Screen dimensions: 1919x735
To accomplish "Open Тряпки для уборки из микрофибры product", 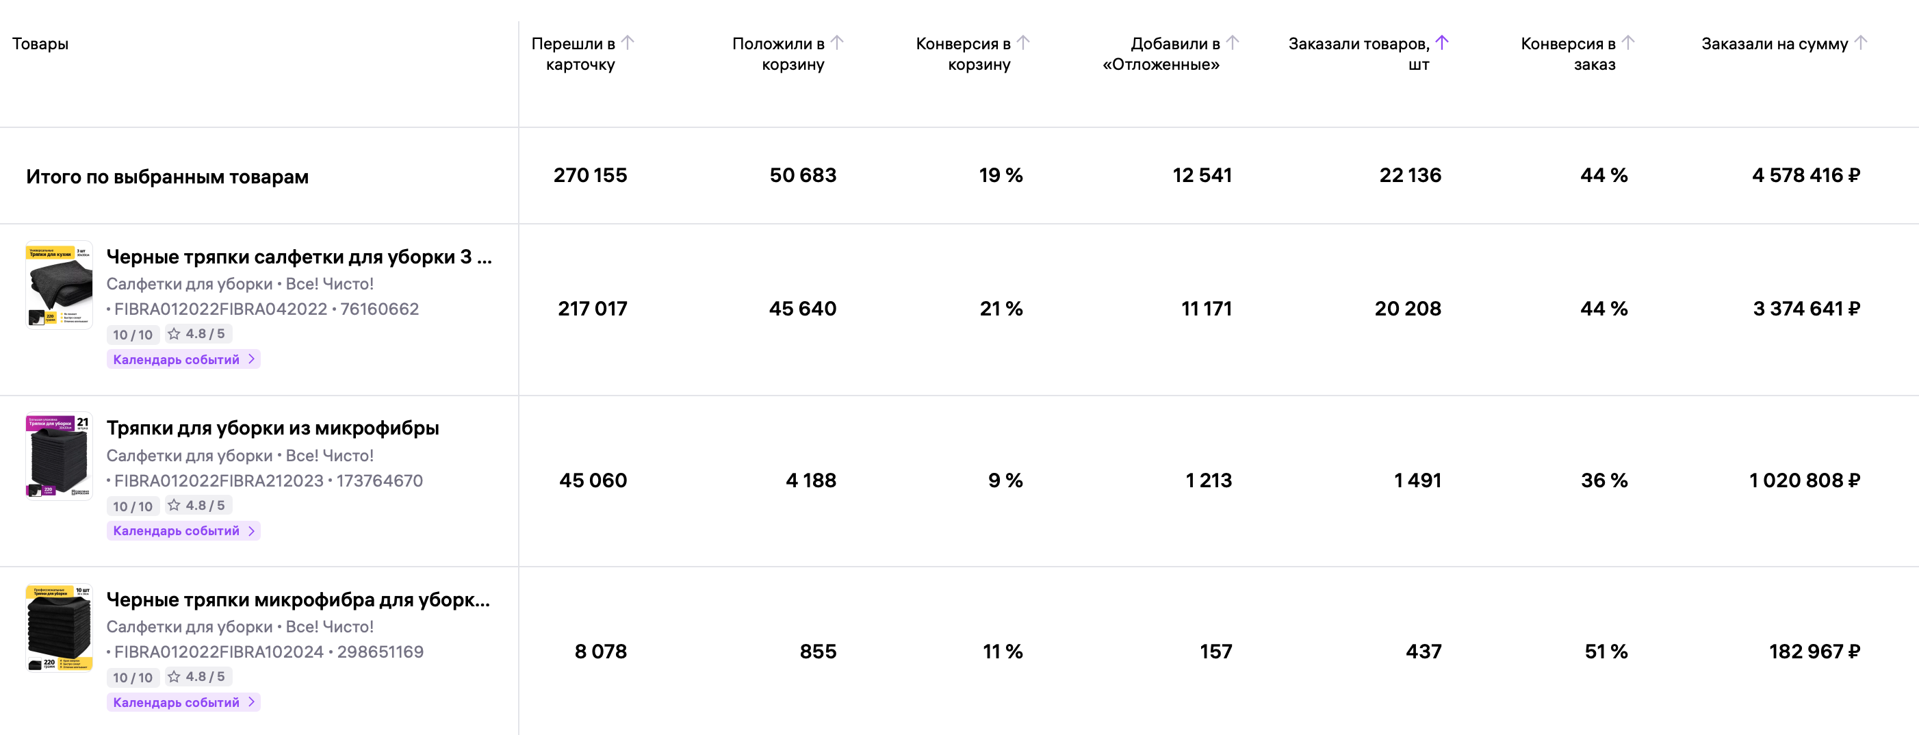I will [272, 428].
